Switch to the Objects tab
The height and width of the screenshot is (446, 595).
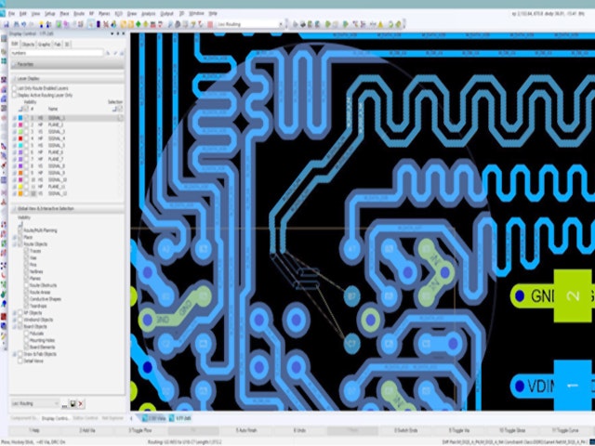pyautogui.click(x=28, y=45)
